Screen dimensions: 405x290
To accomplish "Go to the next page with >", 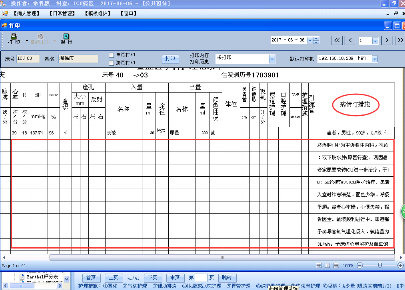I will click(x=387, y=40).
